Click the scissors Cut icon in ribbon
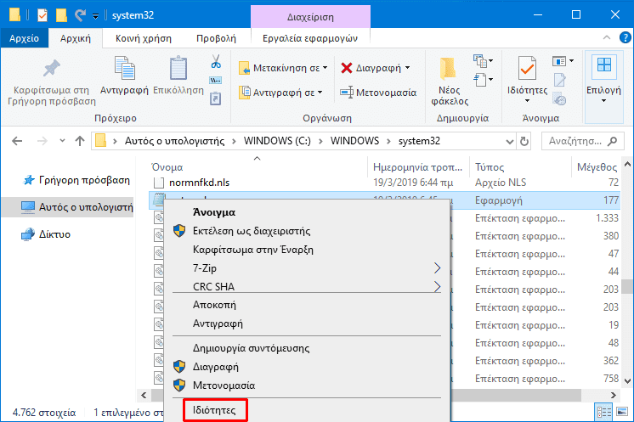 (216, 62)
